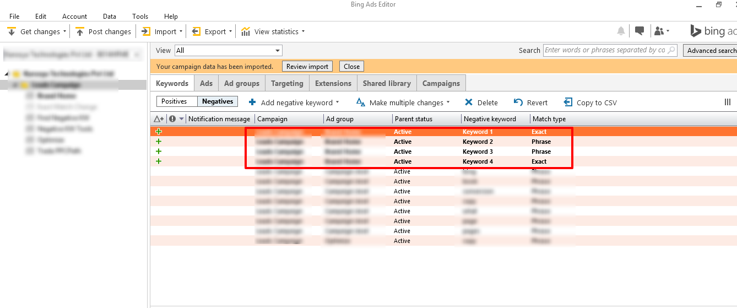Click the plus icon for Add negative keyword

pyautogui.click(x=252, y=102)
